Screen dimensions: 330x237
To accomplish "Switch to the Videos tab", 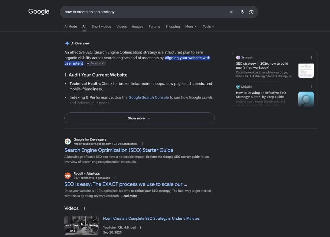I will coord(121,27).
